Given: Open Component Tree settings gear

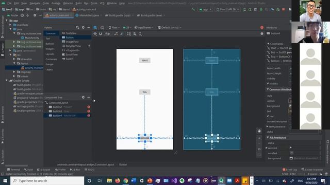Looking at the screenshot, I should click(x=83, y=97).
